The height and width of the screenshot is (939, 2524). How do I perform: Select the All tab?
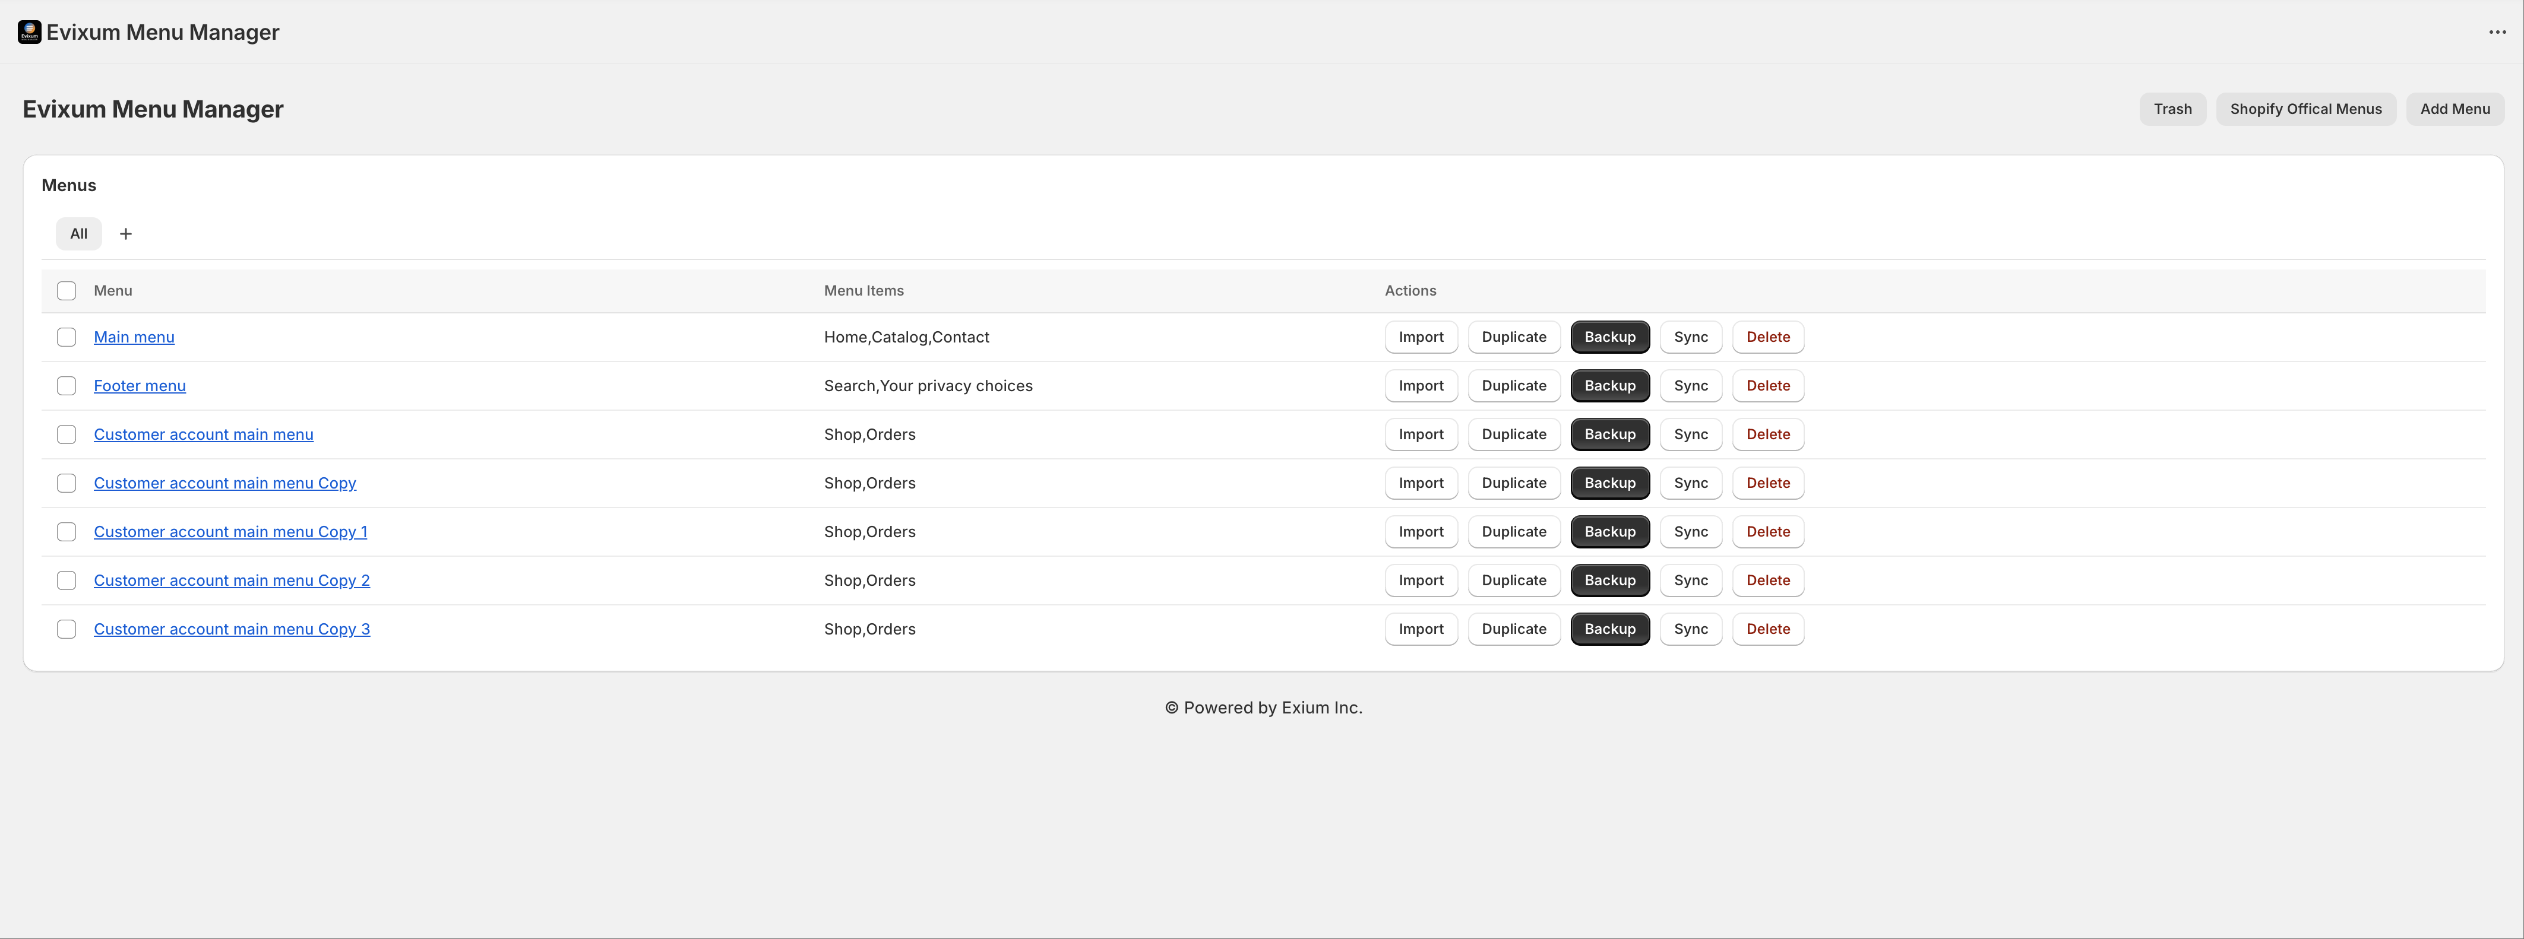coord(78,234)
